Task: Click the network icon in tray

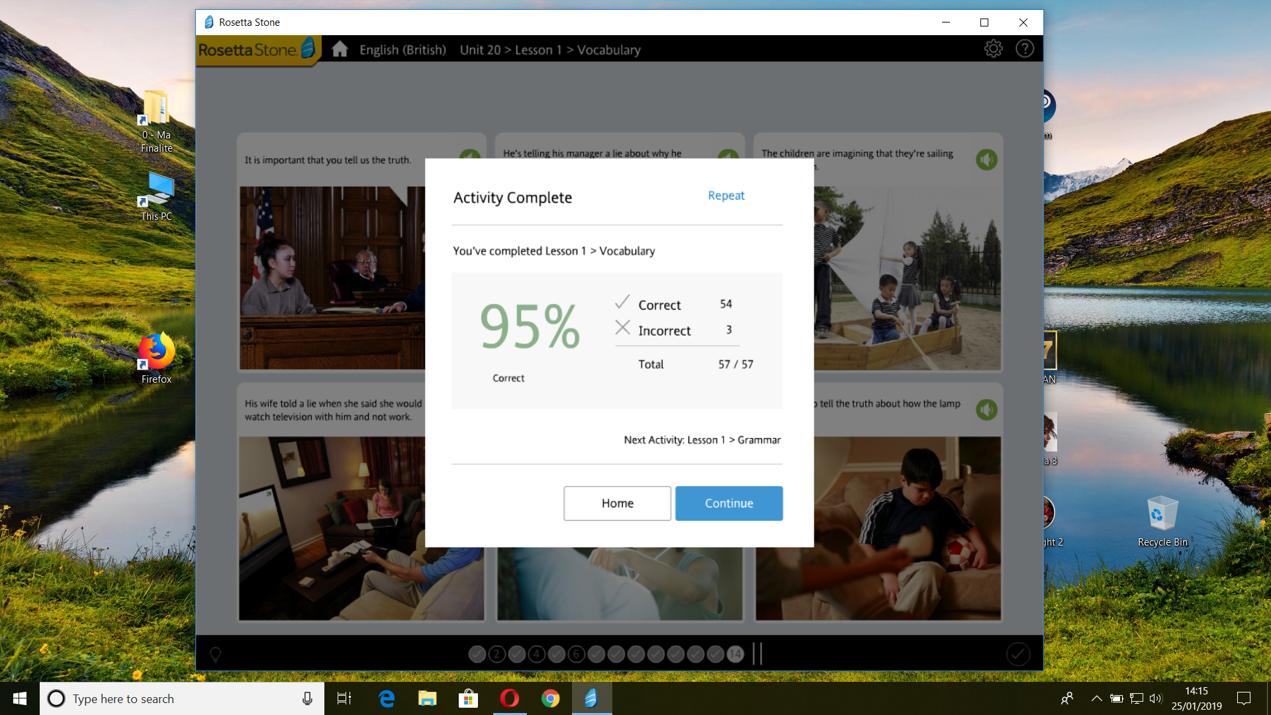Action: point(1137,698)
